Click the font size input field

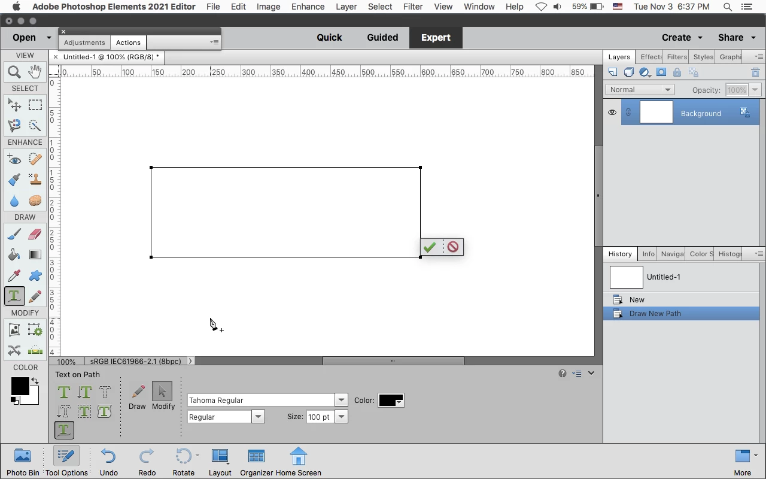click(320, 417)
